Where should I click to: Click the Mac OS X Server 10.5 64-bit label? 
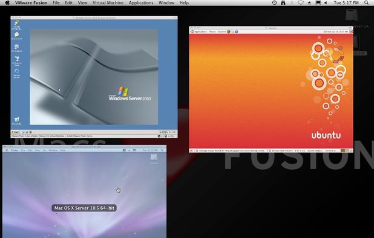(x=84, y=208)
